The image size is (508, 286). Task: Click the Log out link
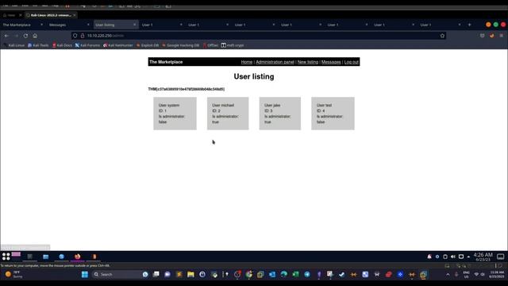(351, 62)
